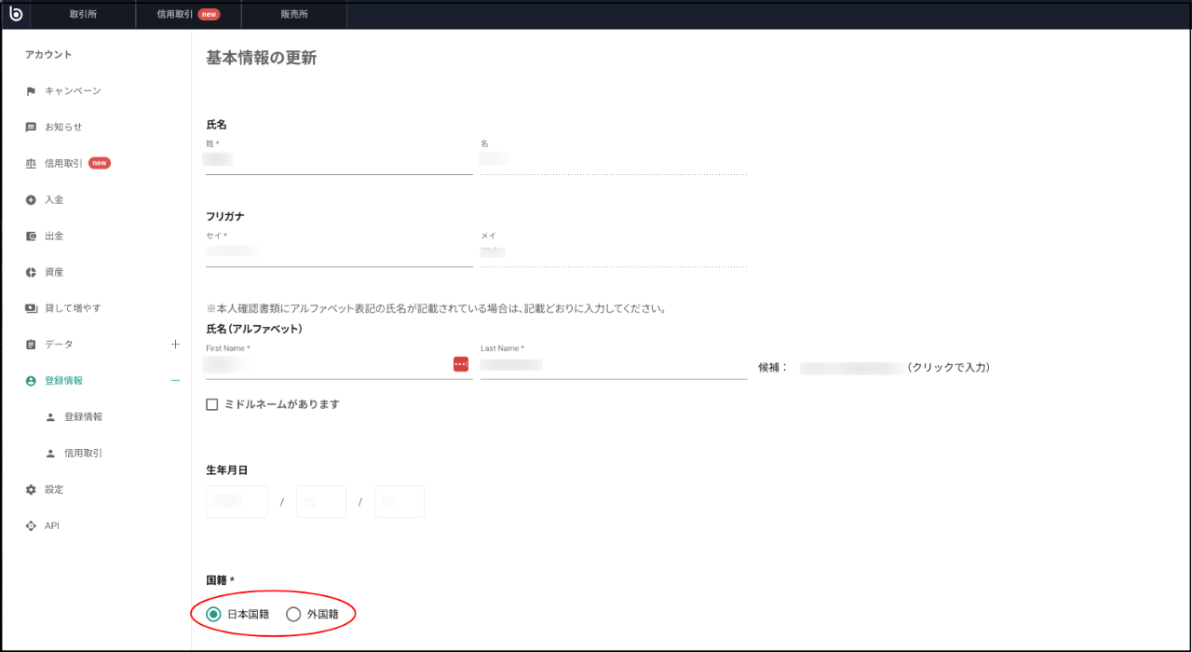
Task: Enable the ミドルネームがあります checkbox
Action: (211, 403)
